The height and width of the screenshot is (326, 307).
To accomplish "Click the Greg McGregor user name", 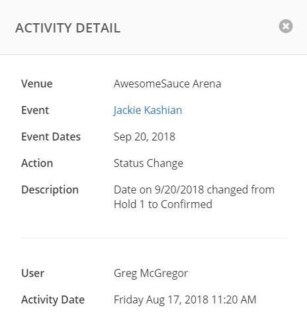I will point(151,274).
